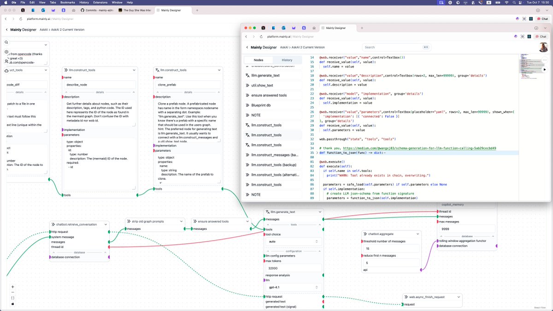Edit the max messages 9999 field
This screenshot has width=553, height=311.
tap(467, 229)
